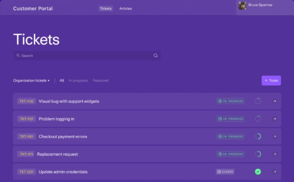Open the arrow for Visual bug with support widgets
This screenshot has width=294, height=182.
[274, 101]
